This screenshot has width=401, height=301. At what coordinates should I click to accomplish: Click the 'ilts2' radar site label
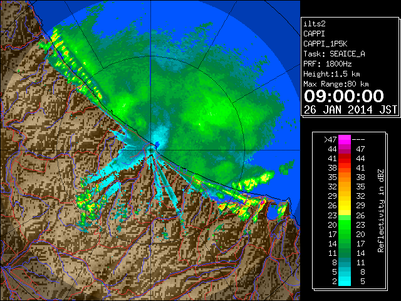coord(315,24)
